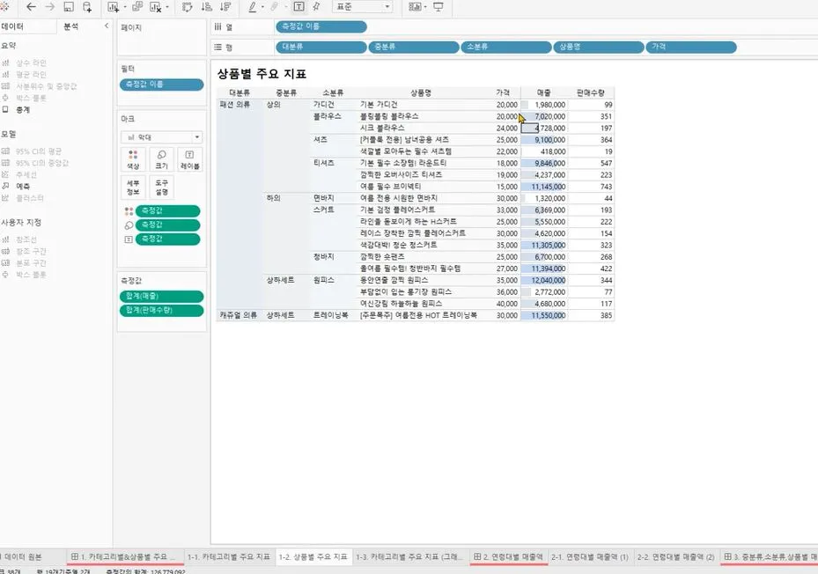
Task: Open dropdown arrow next to highlight pen
Action: pyautogui.click(x=262, y=7)
